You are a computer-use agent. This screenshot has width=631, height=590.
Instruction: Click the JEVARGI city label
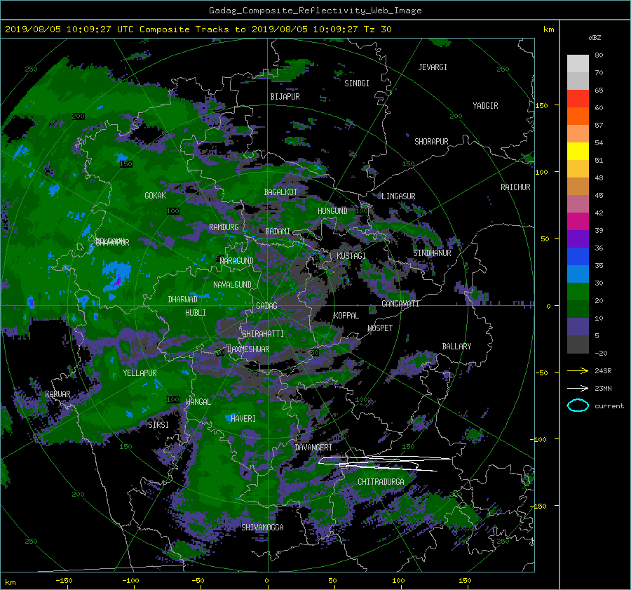(433, 67)
